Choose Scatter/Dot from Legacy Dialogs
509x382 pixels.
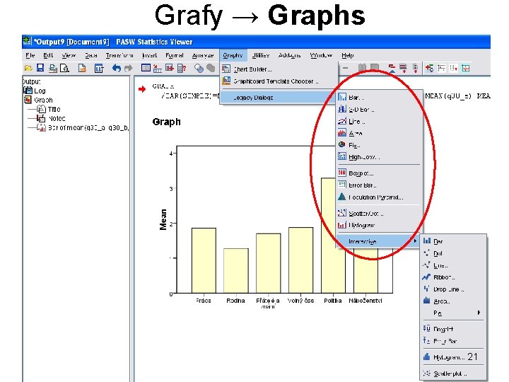(x=379, y=213)
